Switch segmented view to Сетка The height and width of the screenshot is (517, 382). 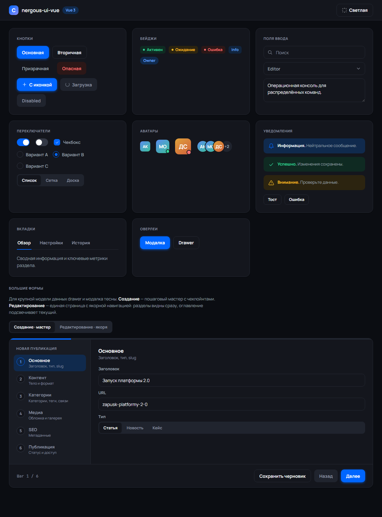[x=52, y=180]
